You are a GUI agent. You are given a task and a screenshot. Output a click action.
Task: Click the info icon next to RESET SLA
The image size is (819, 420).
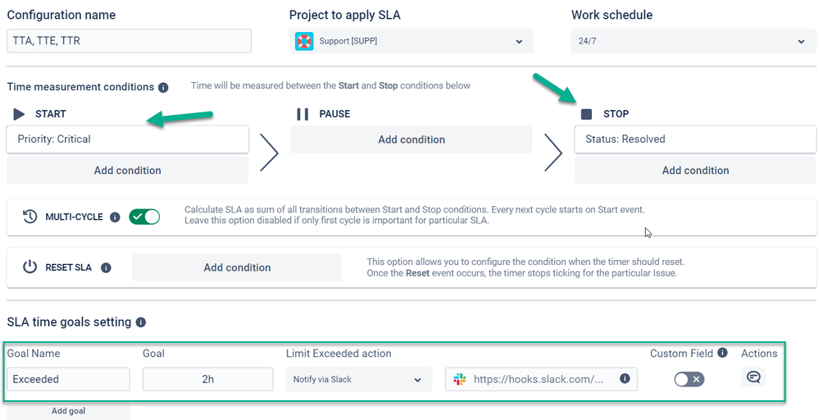tap(107, 267)
